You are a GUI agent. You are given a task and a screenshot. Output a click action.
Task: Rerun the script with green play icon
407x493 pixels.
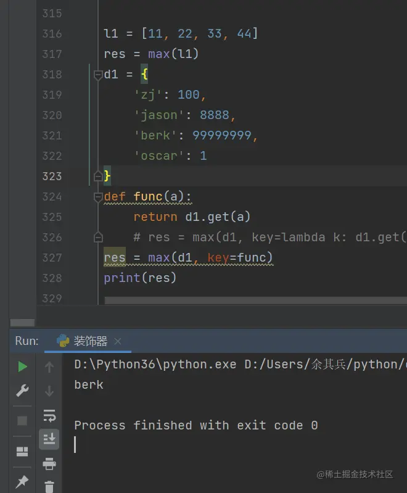22,367
